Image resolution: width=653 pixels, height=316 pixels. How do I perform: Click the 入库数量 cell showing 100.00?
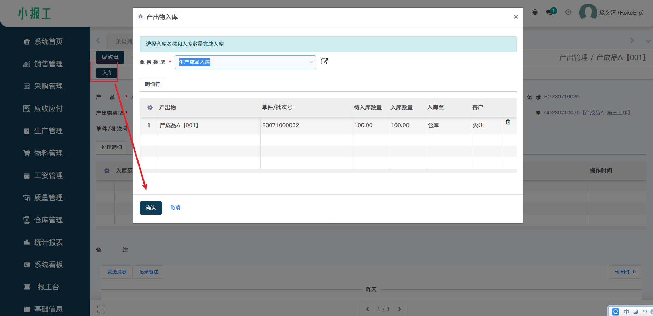[407, 125]
